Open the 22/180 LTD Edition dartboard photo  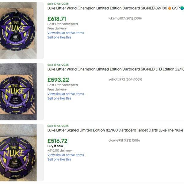point(18,92)
